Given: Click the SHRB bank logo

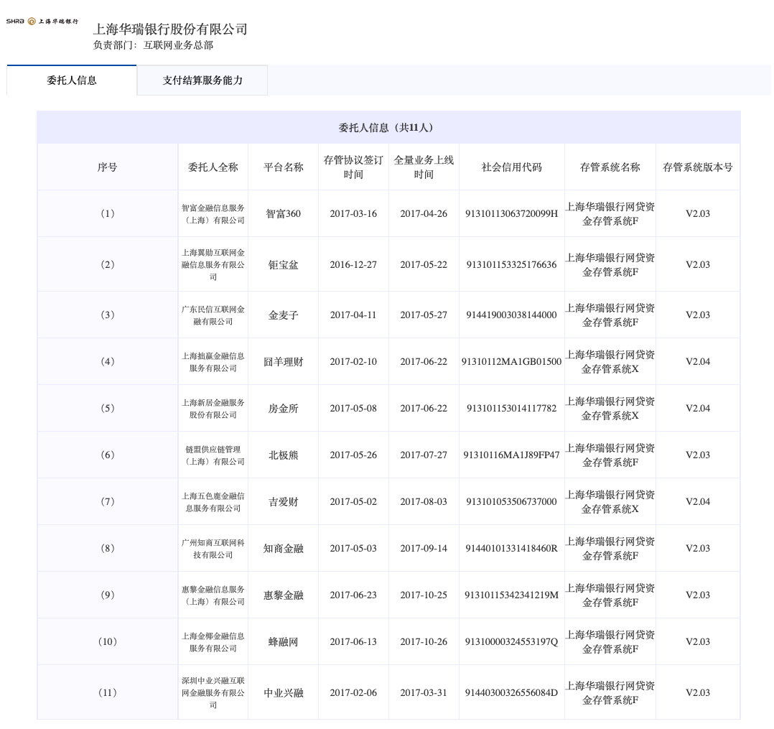Looking at the screenshot, I should pos(42,22).
